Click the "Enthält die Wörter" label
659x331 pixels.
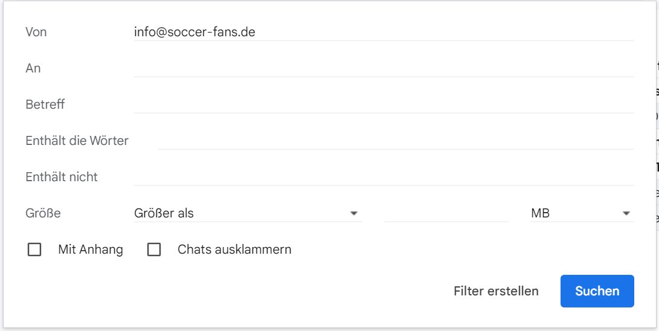point(77,141)
